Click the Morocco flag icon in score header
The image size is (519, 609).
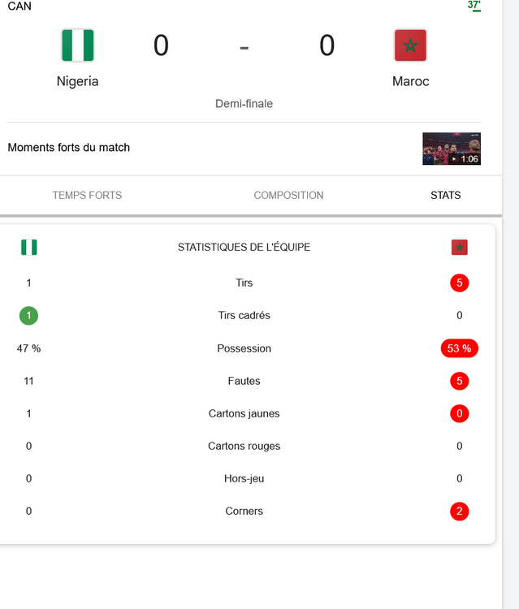click(x=410, y=45)
